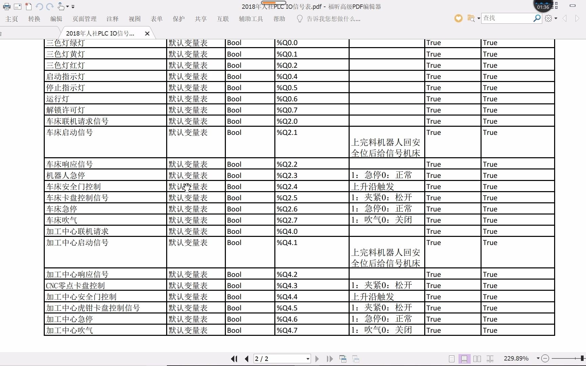The image size is (586, 366).
Task: Expand the folder search dropdown arrow
Action: point(478,18)
